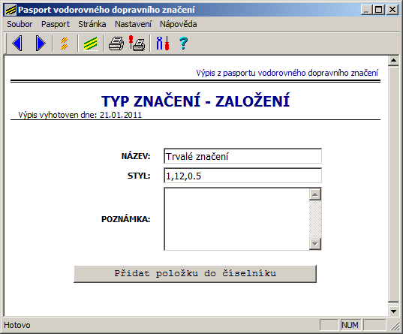
Task: Open print setup with the printer-screwdriver icon
Action: click(x=137, y=44)
